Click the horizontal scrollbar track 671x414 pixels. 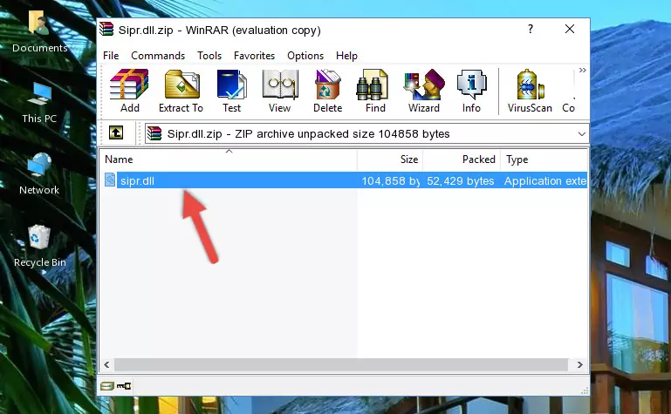[x=341, y=364]
